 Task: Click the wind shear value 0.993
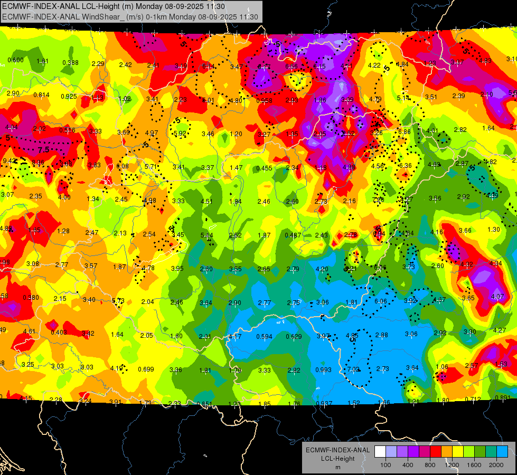click(x=323, y=370)
